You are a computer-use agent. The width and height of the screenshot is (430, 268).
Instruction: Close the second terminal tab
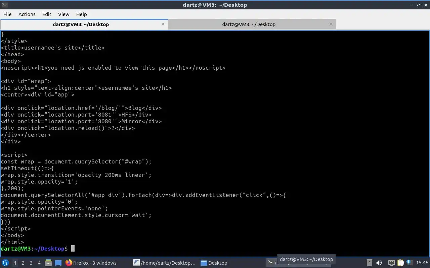pos(331,24)
